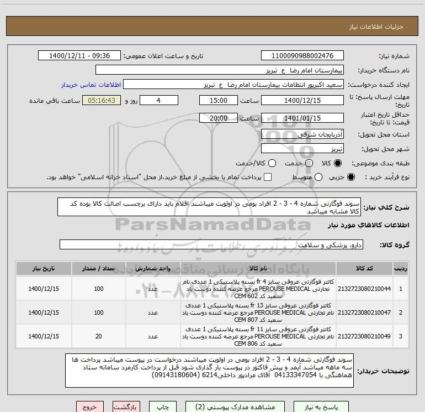Click the چاپ print button
Screen dimensions: 425x412
point(163,407)
